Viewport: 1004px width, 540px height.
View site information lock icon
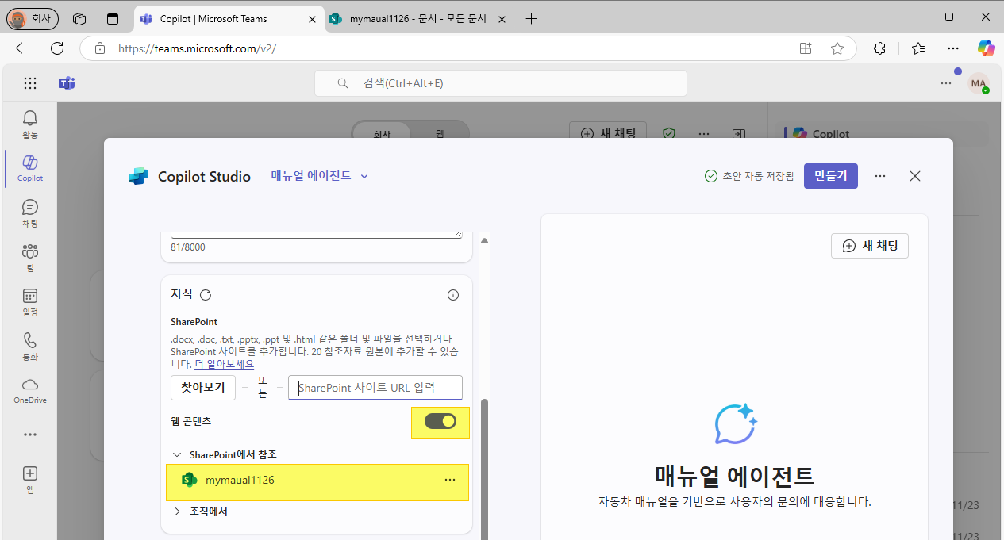pos(100,48)
